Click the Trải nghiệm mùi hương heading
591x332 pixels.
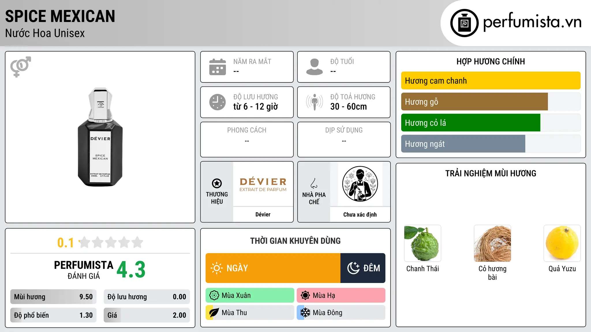[491, 173]
